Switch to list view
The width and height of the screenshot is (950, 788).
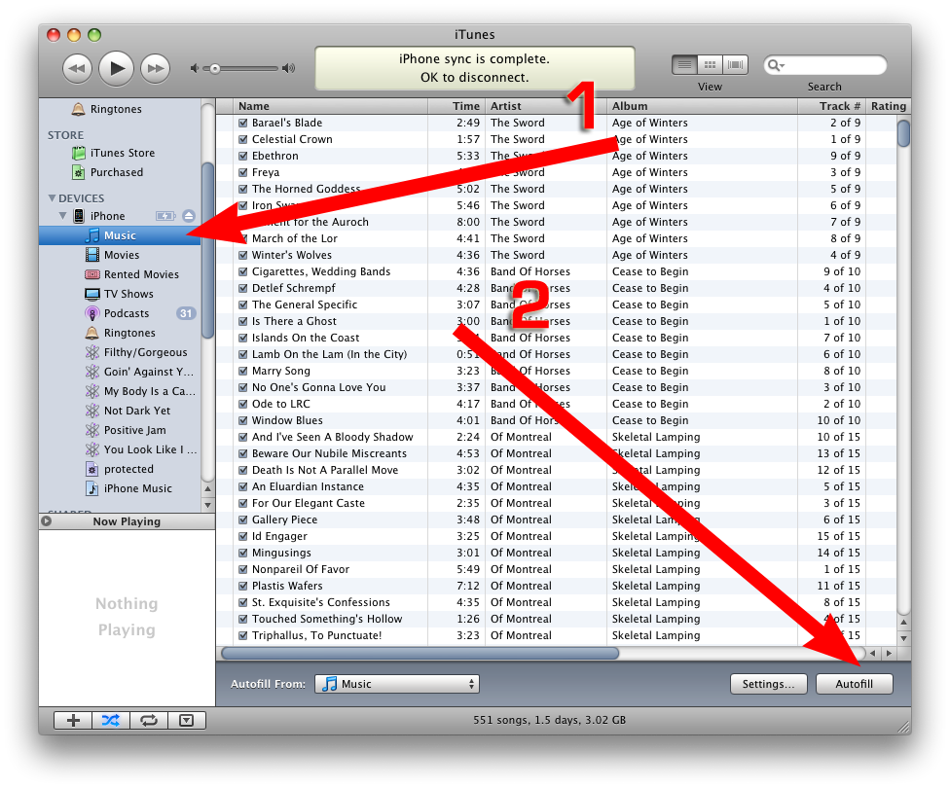pyautogui.click(x=684, y=64)
